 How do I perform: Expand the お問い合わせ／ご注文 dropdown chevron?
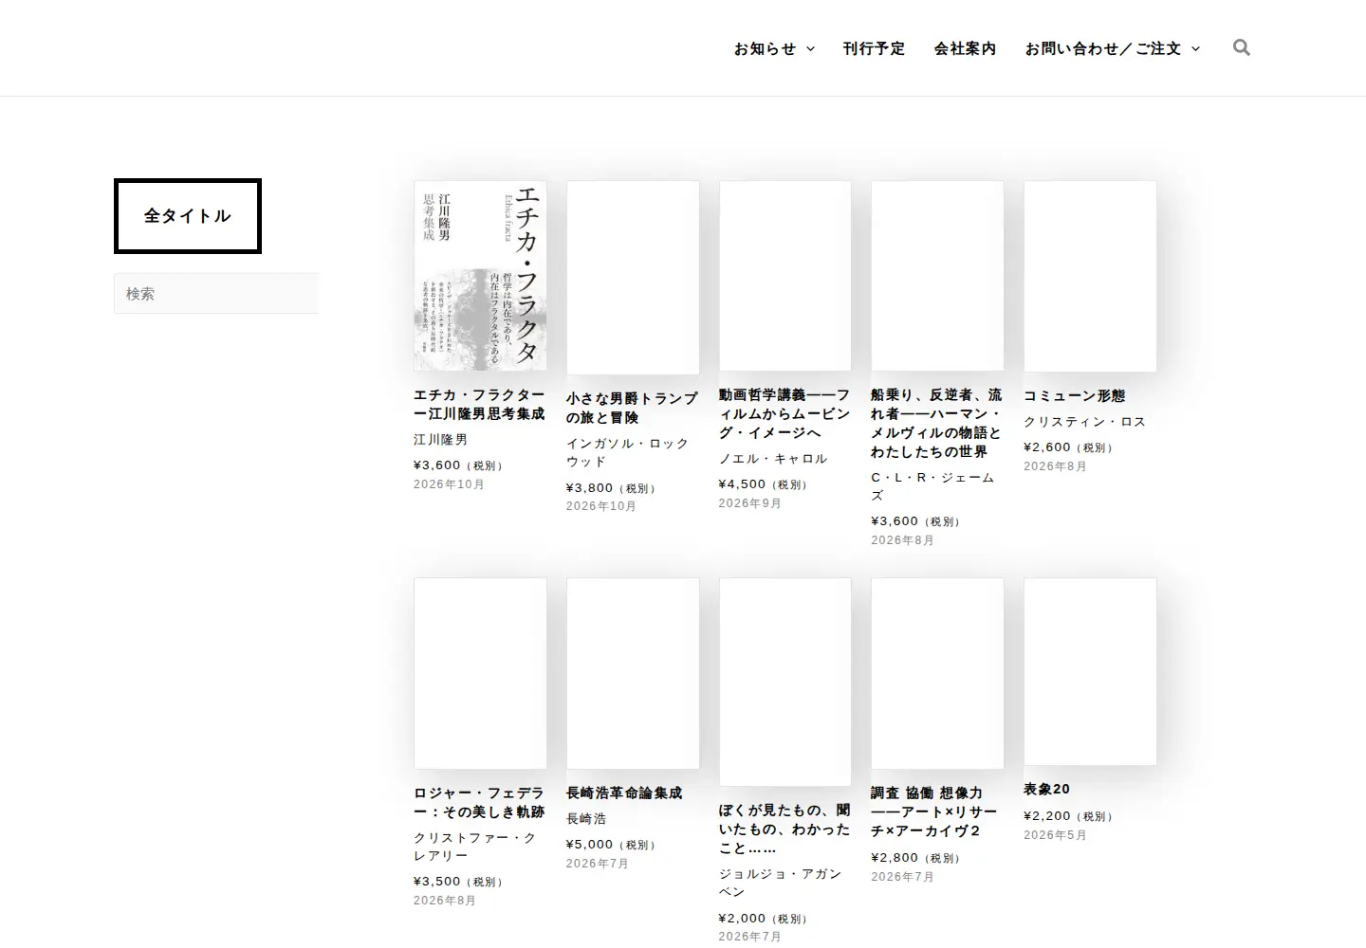1195,48
